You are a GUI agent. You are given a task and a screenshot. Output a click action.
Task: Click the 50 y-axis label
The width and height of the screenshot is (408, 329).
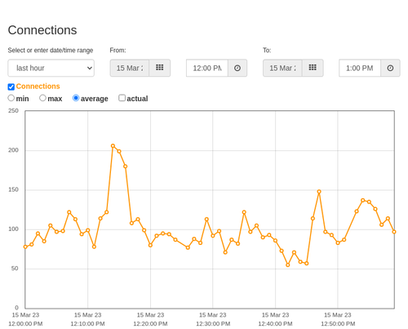point(15,269)
